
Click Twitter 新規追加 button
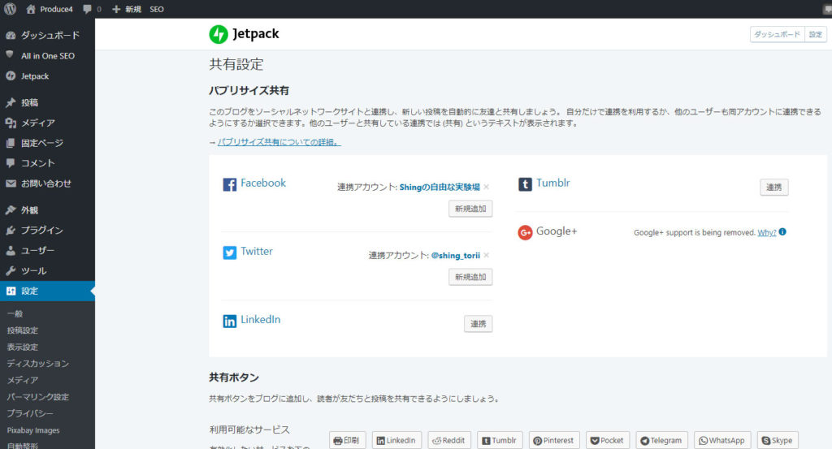pyautogui.click(x=470, y=277)
